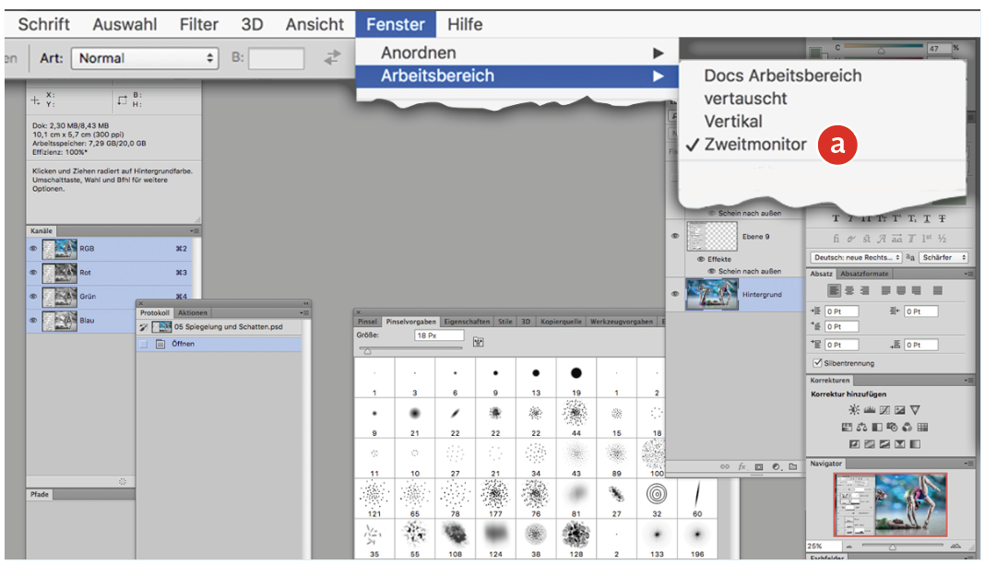Add a layer mask via the mask icon
Viewport: 985px width, 564px height.
click(759, 466)
